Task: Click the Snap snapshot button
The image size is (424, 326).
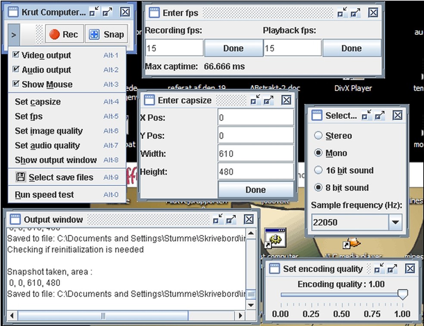Action: coord(107,35)
